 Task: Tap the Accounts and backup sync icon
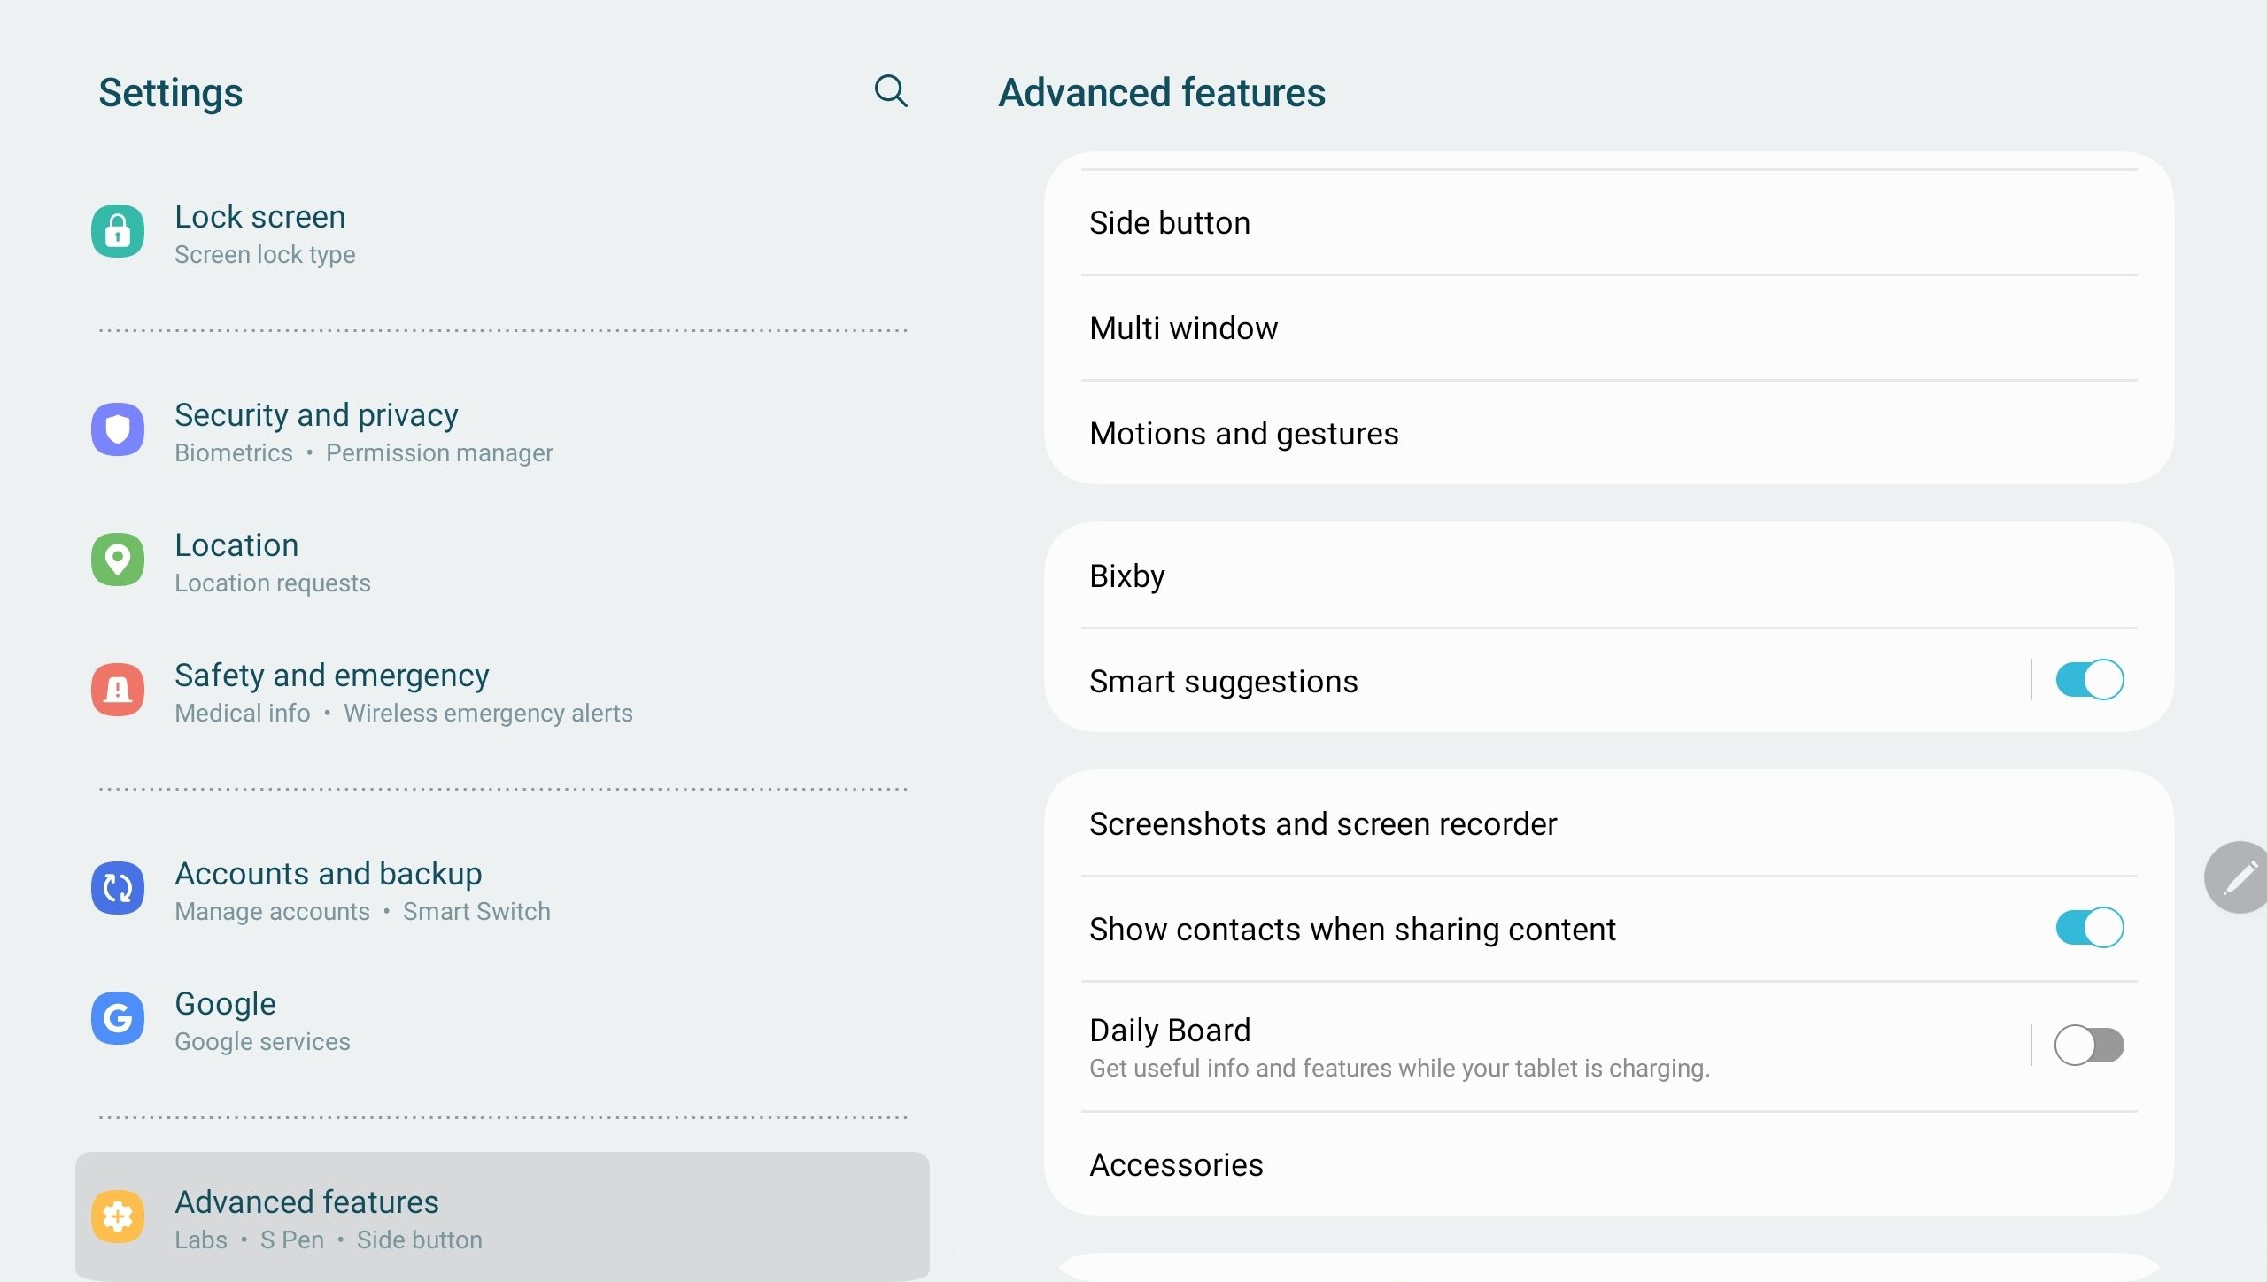click(x=118, y=889)
